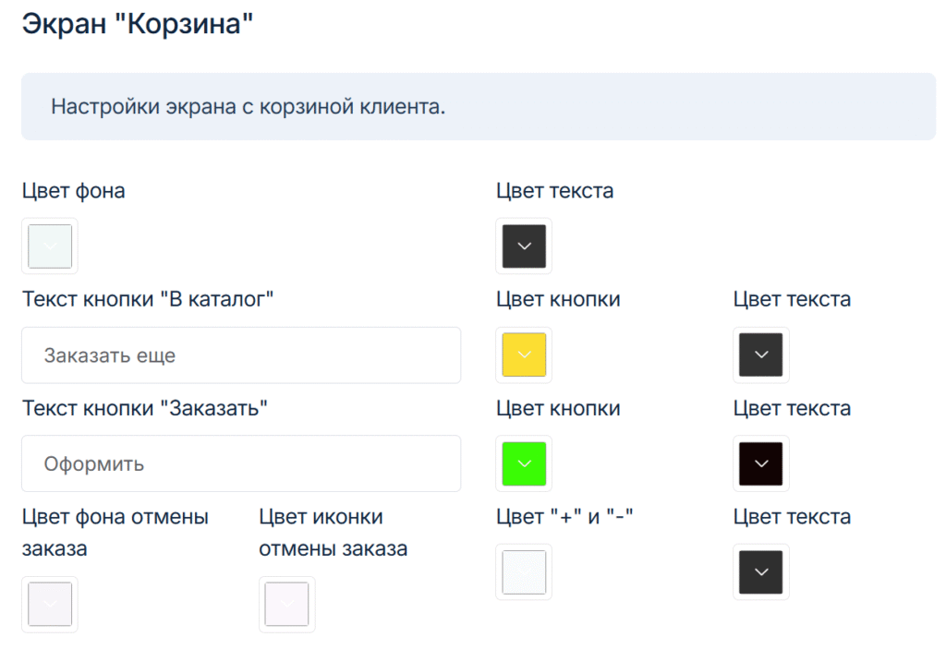Open text color swatch in the "В каталог" row
Viewport: 946px width, 661px height.
point(761,355)
